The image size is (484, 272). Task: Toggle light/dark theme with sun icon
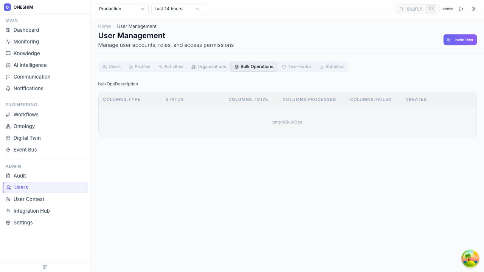click(473, 9)
